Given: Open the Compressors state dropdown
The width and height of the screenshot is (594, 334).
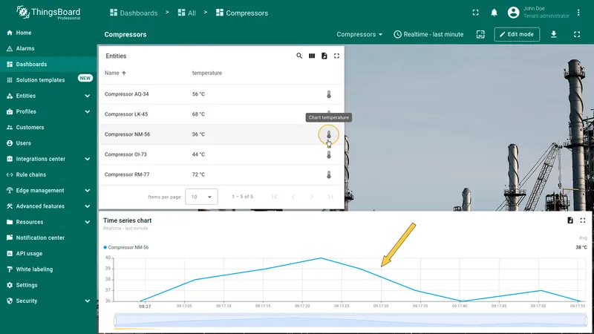Looking at the screenshot, I should click(359, 34).
